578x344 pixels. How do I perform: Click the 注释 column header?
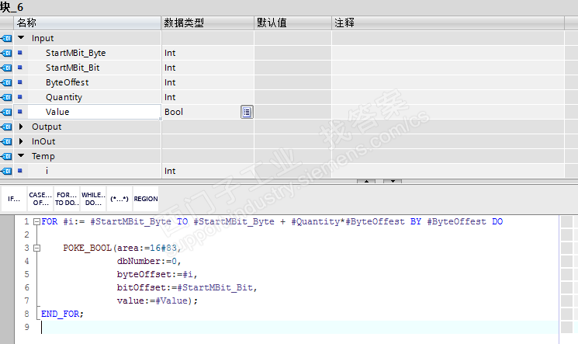[448, 23]
